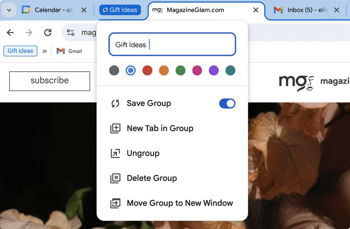Click the Google Calendar favicon
The height and width of the screenshot is (229, 350).
[x=26, y=10]
